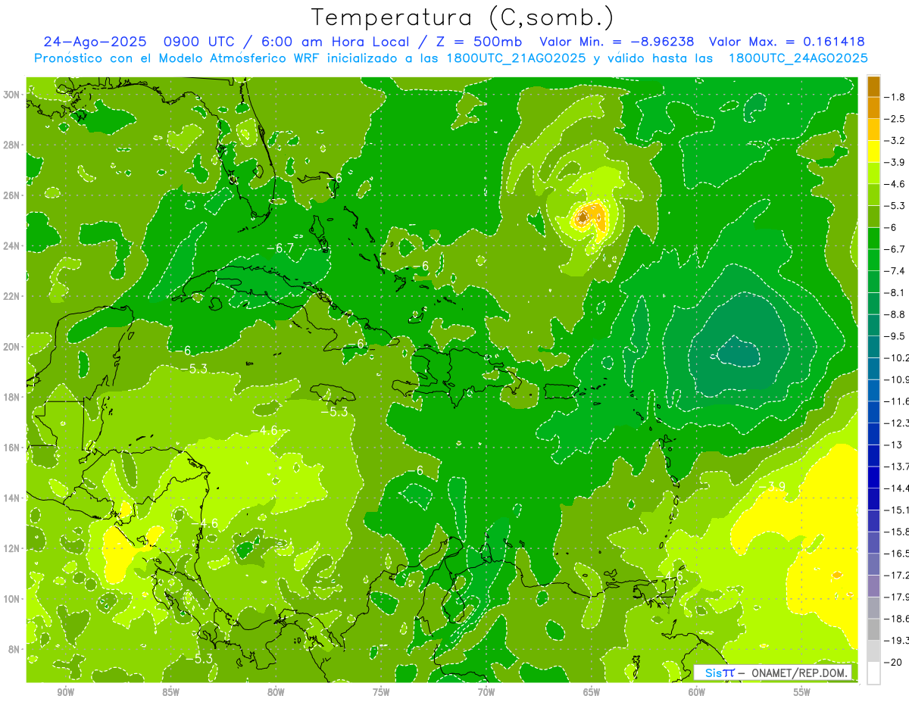
Task: Click the 10N latitude axis label
Action: 13,598
